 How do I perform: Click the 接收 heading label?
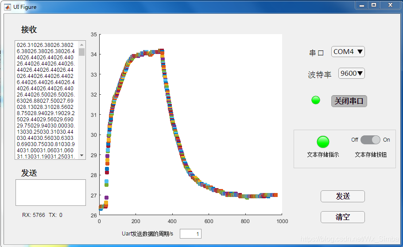tap(29, 30)
